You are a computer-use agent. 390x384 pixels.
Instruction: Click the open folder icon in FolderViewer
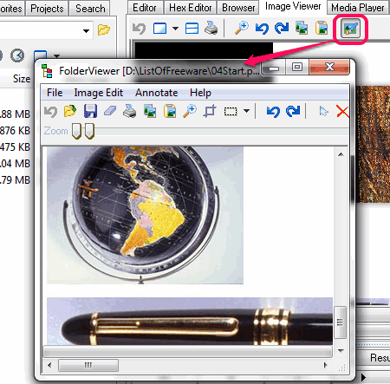[x=70, y=111]
